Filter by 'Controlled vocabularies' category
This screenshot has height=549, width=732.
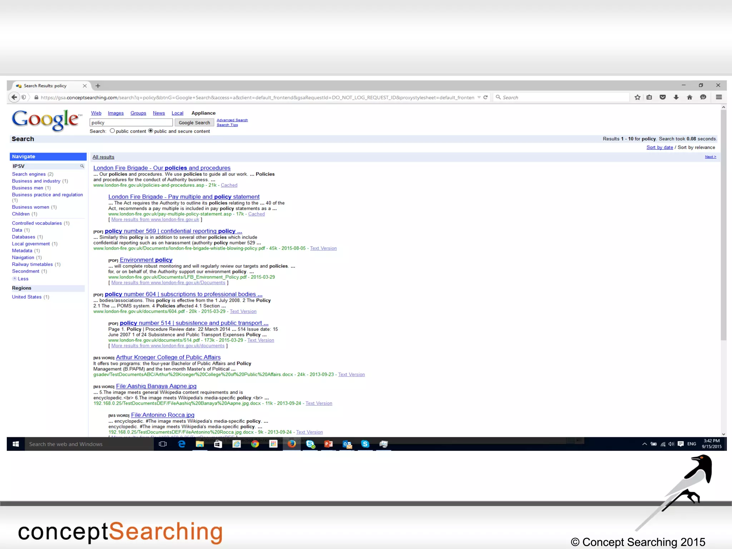coord(37,223)
